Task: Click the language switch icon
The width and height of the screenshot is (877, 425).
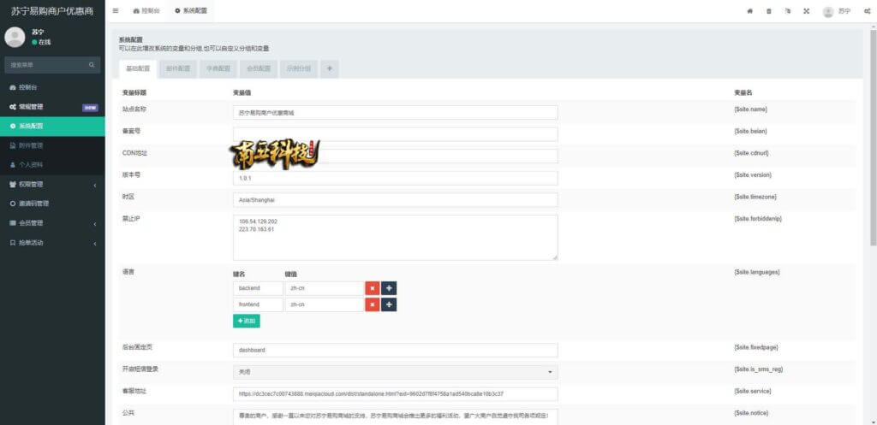Action: [x=788, y=11]
